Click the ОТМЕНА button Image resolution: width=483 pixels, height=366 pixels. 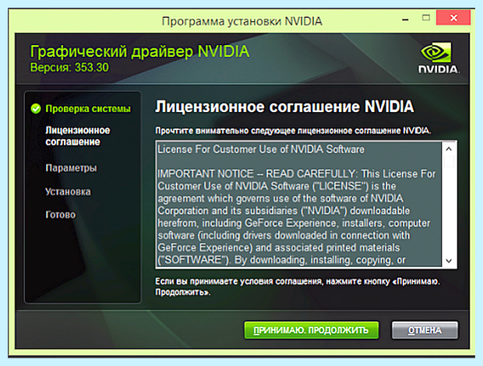425,330
